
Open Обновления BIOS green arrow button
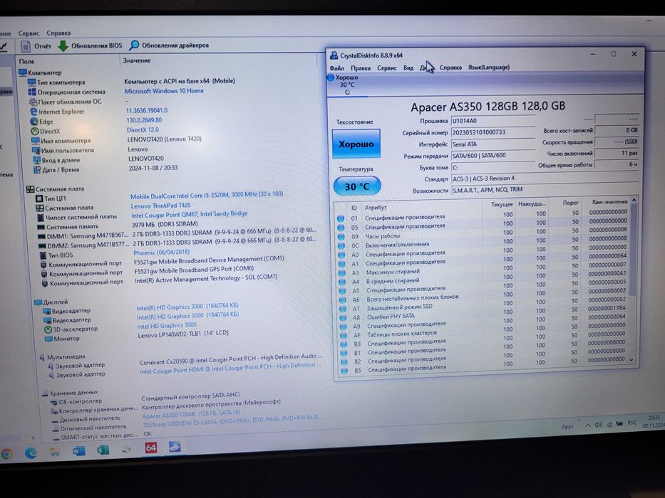coord(90,46)
